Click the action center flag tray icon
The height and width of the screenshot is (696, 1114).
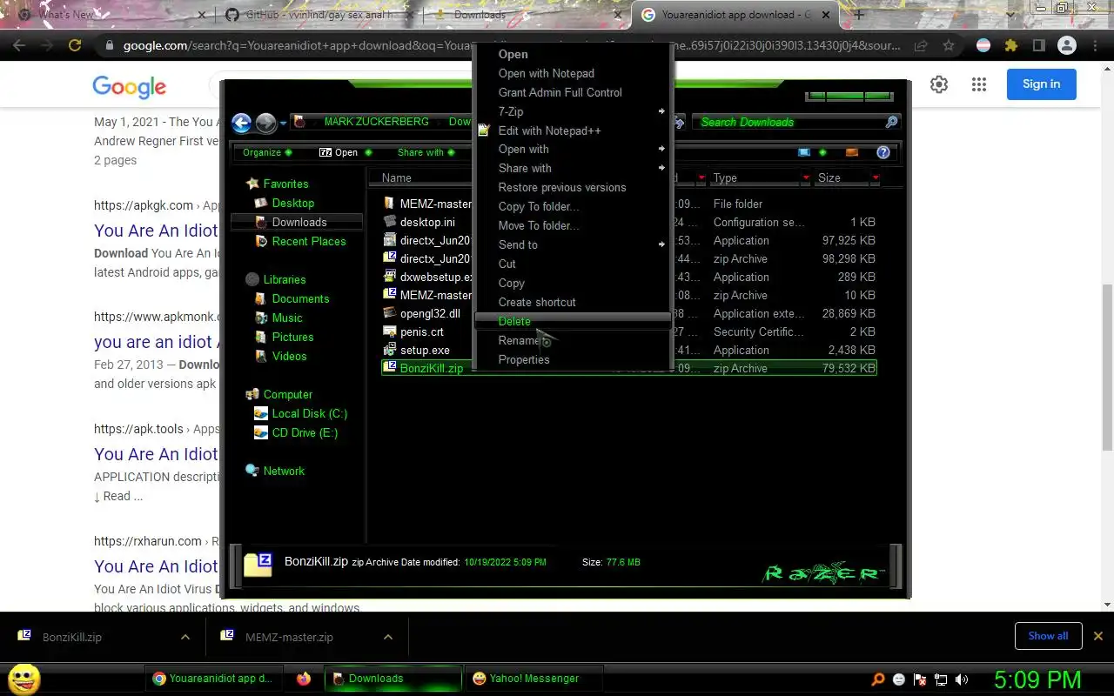(920, 679)
